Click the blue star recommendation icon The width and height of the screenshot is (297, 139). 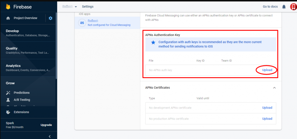point(153,42)
